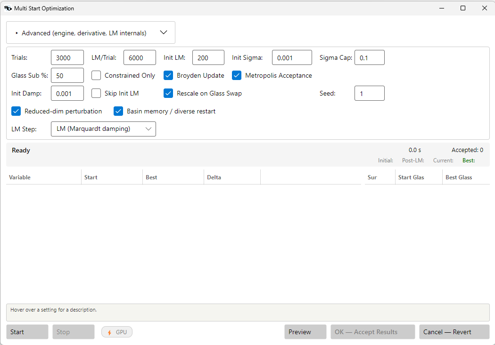The width and height of the screenshot is (495, 345).
Task: Click the Best column header
Action: [x=173, y=177]
